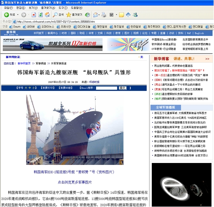Open the 环球时报 source link
The width and height of the screenshot is (214, 207).
click(94, 82)
